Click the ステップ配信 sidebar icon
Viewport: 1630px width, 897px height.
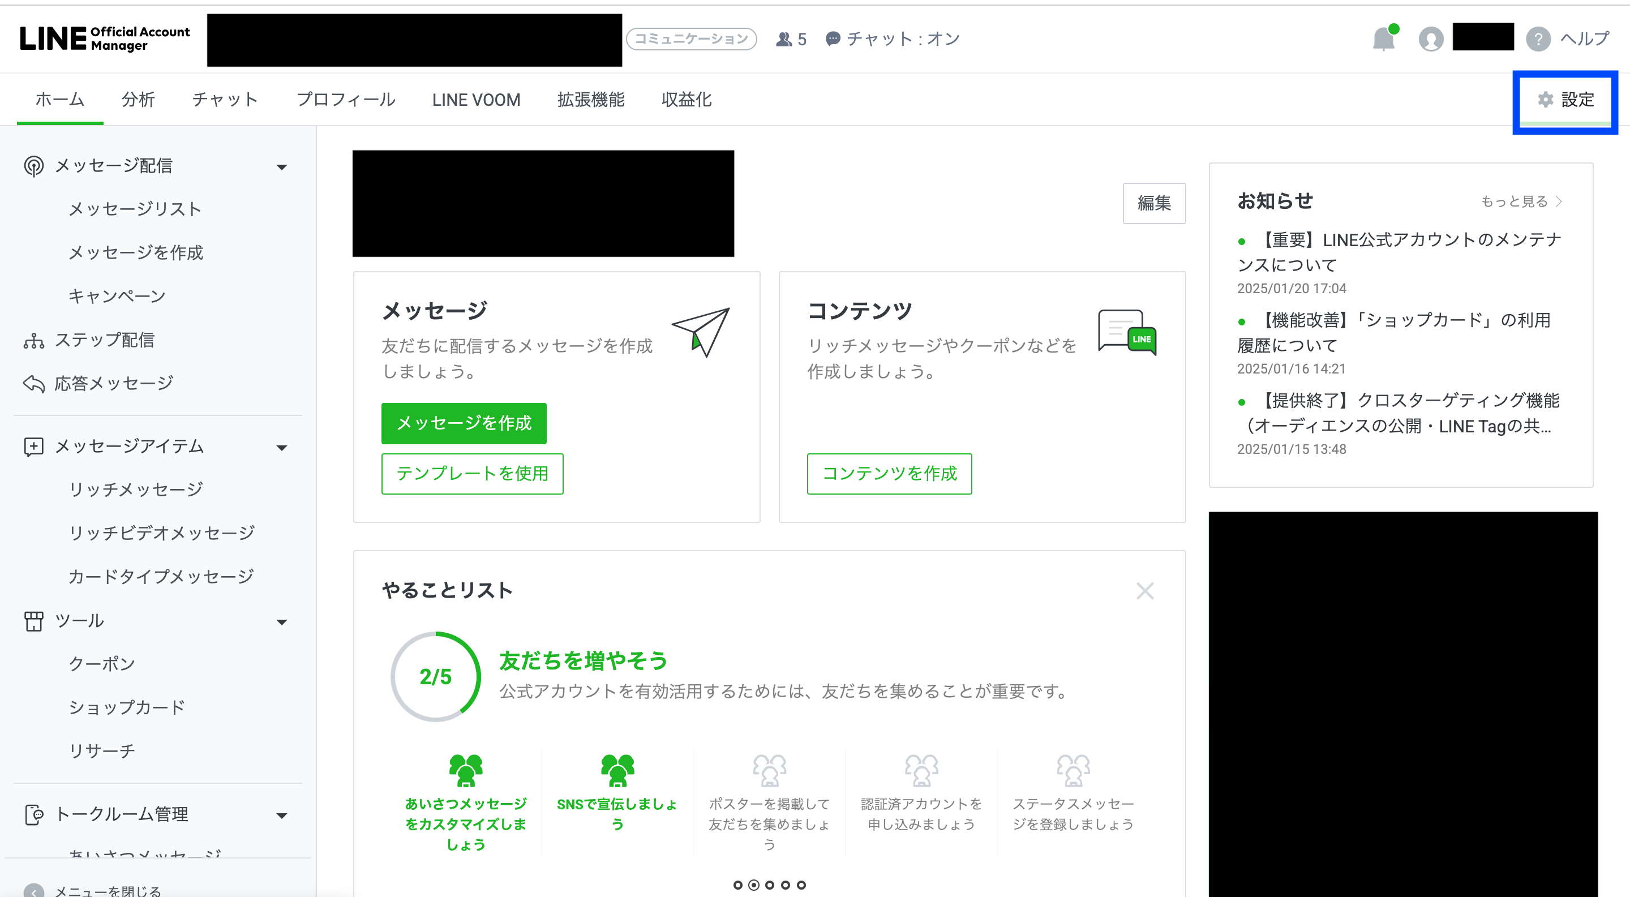33,340
